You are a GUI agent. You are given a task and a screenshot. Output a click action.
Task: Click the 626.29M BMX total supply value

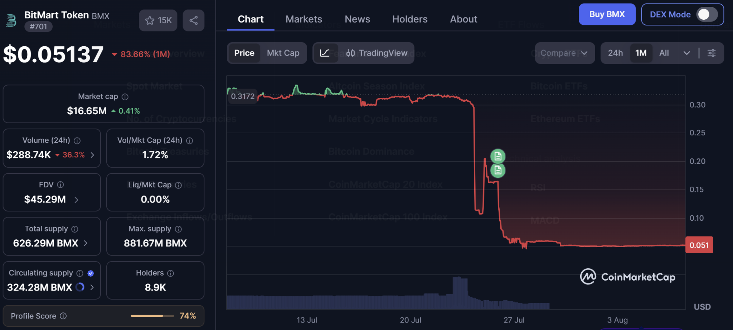(46, 243)
